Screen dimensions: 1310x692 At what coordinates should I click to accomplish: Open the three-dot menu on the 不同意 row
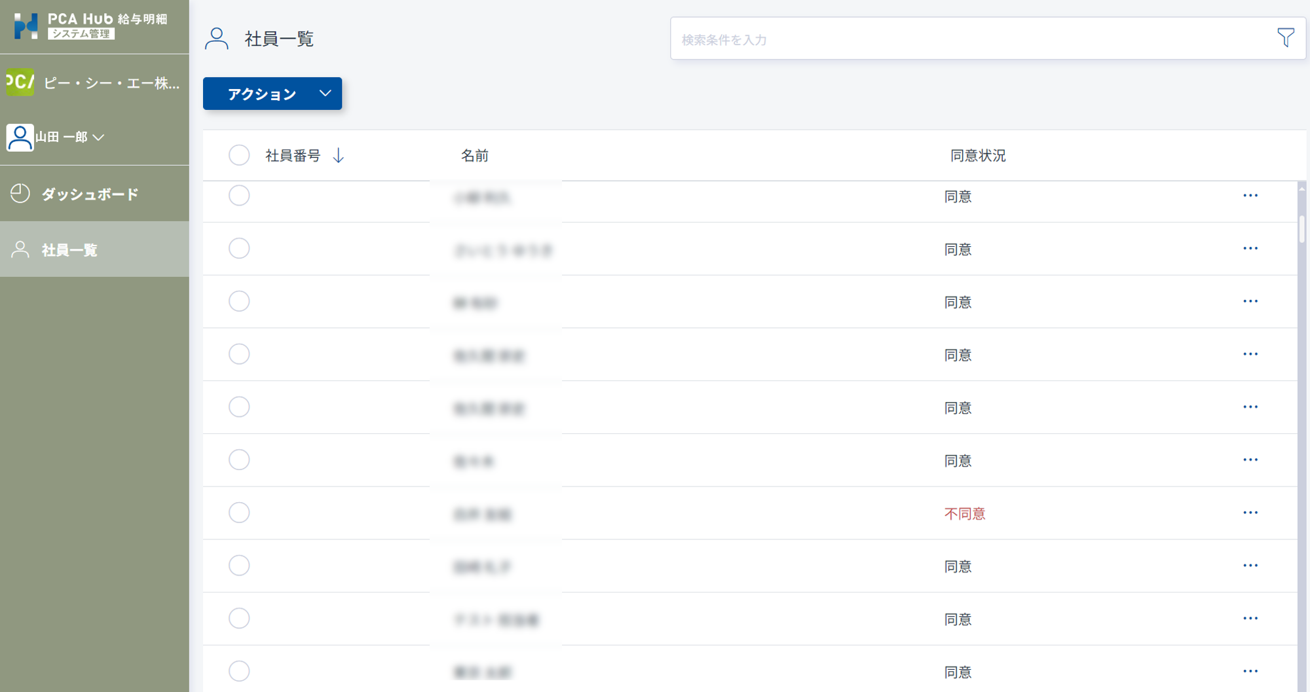coord(1250,513)
